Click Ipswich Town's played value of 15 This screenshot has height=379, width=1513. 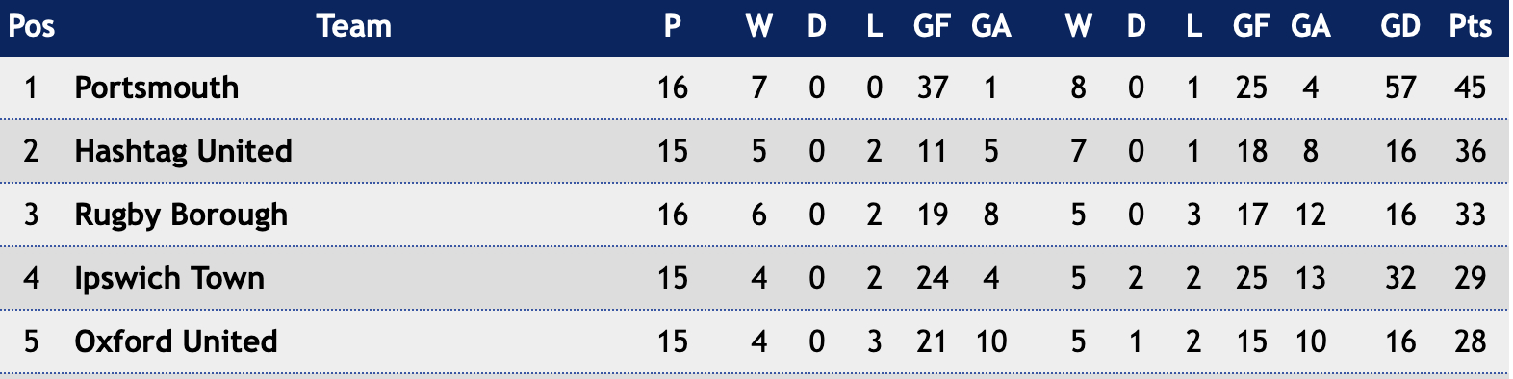point(673,278)
